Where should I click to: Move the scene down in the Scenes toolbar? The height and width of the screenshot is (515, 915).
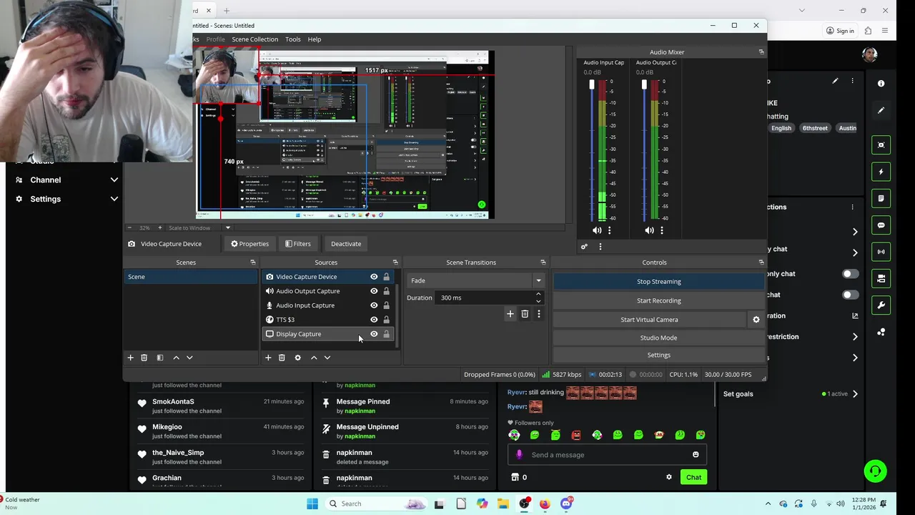189,358
